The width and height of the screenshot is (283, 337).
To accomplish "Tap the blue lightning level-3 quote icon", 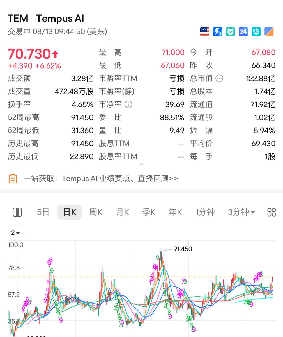I will point(218,32).
